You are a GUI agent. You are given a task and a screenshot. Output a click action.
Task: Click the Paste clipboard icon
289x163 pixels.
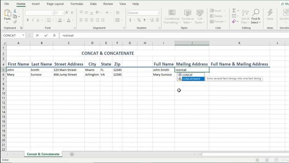7,13
